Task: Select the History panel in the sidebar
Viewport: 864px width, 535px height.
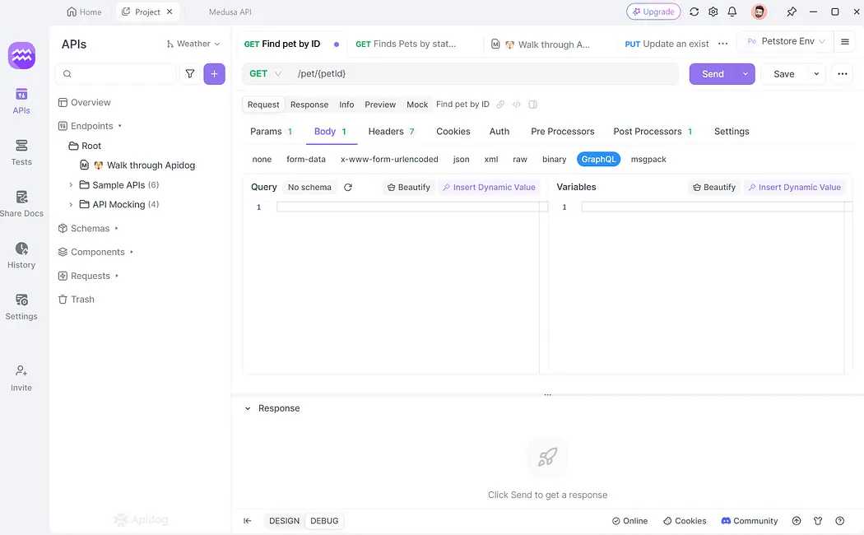Action: pos(21,255)
